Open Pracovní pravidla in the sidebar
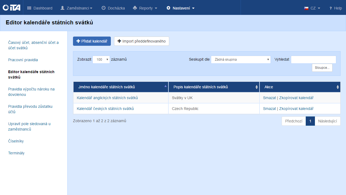 [x=23, y=60]
